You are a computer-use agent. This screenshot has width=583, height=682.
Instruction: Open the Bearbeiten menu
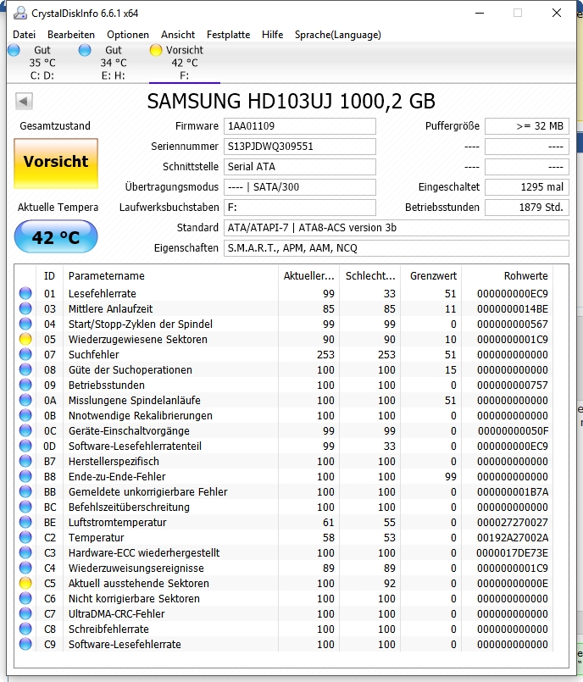71,35
